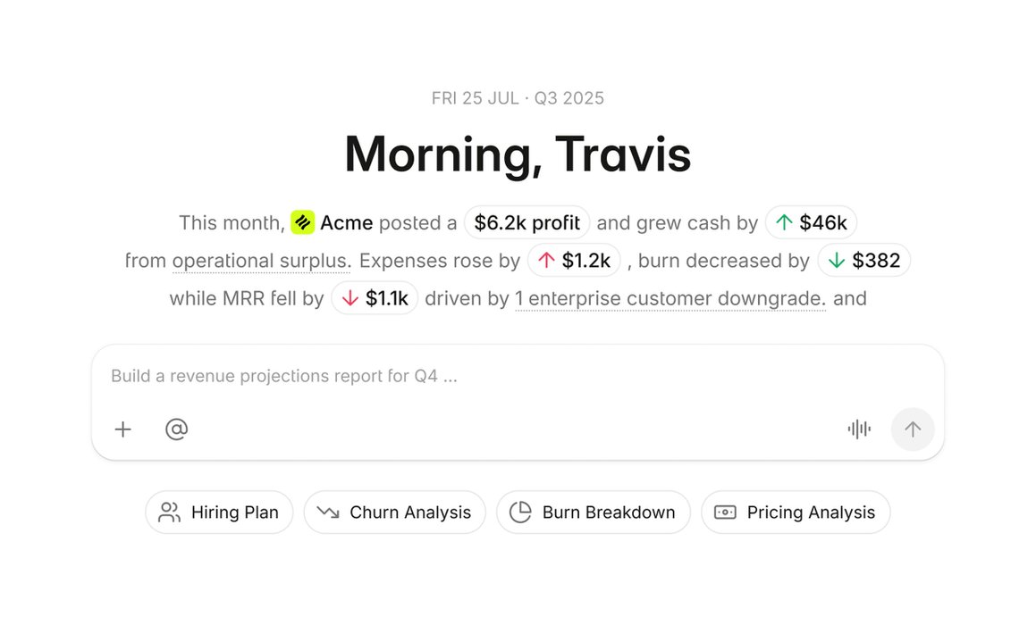The width and height of the screenshot is (1036, 625).
Task: Open the $1.2k expenses chip
Action: 574,260
